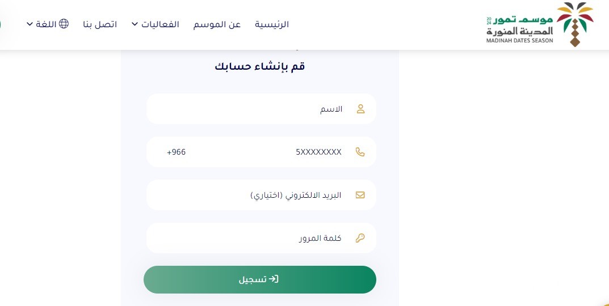
Task: Focus the كلمة المرور password field
Action: (262, 238)
